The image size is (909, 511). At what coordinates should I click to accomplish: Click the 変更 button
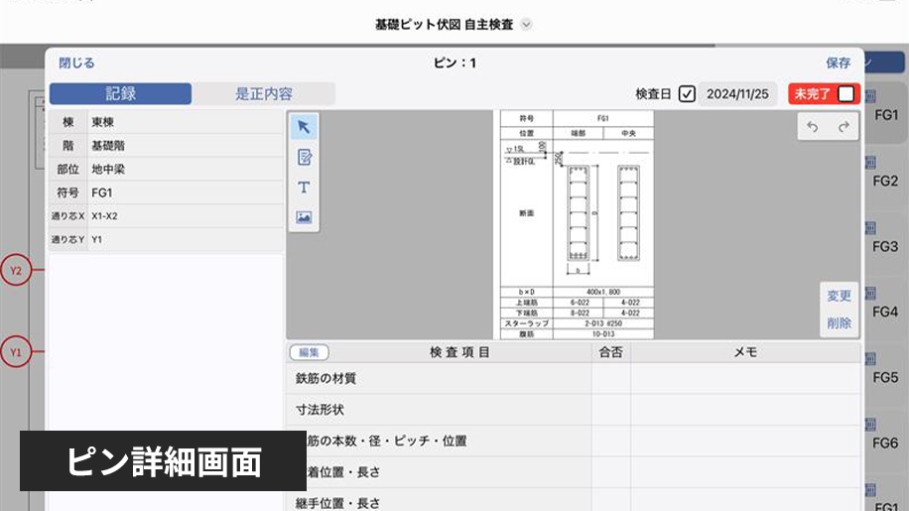(839, 296)
